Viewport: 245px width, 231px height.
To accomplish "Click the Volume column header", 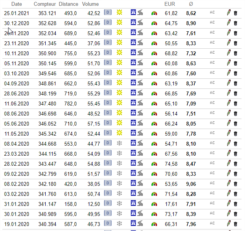I will pyautogui.click(x=91, y=4).
